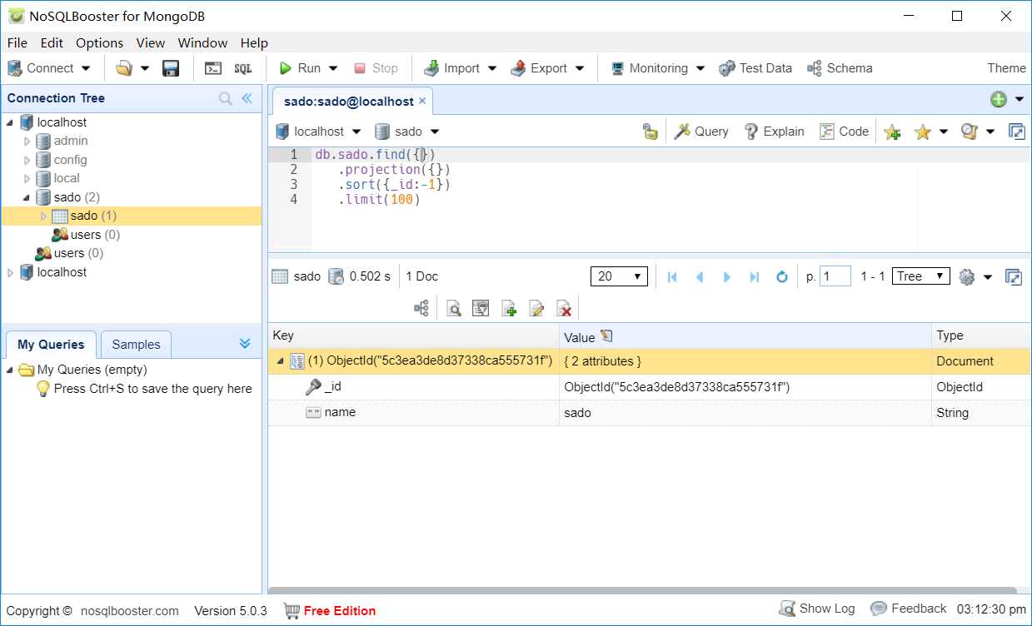Click the add document icon
1032x626 pixels.
point(509,309)
